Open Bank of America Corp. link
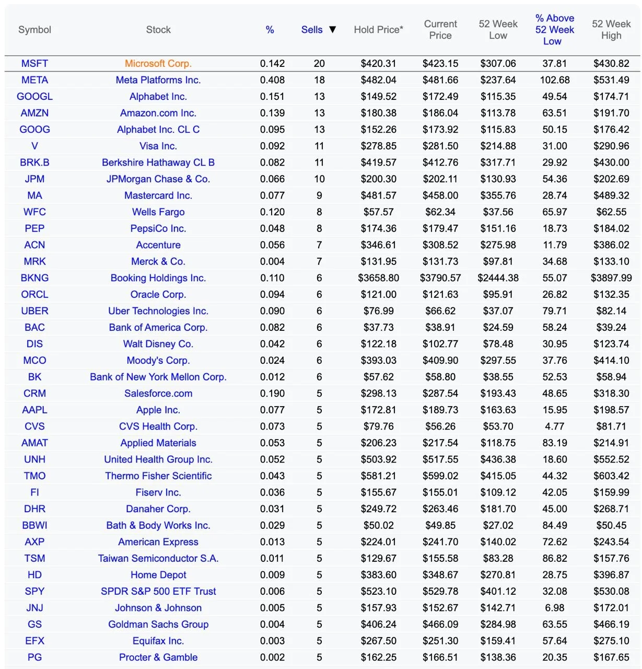 tap(158, 327)
